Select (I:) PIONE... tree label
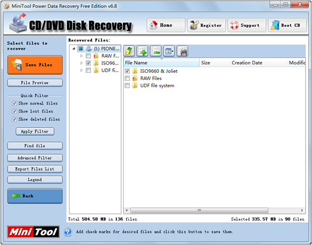The width and height of the screenshot is (312, 245). [107, 49]
